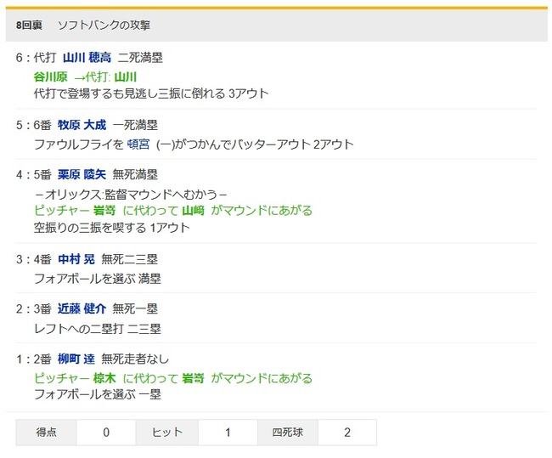Open player link 柳町 達

(76, 359)
